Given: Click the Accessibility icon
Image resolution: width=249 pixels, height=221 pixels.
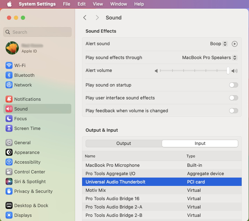Looking at the screenshot, I should [x=9, y=162].
